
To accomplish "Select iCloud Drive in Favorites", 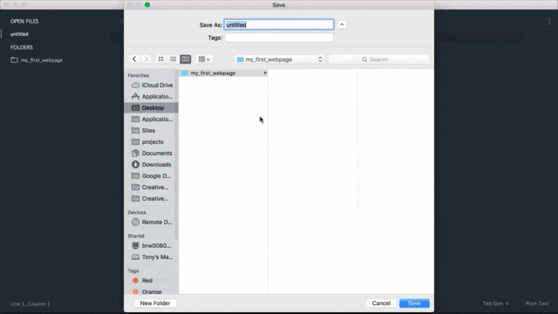I will (x=152, y=85).
